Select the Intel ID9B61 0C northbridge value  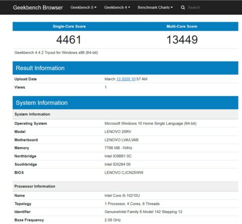tap(118, 156)
